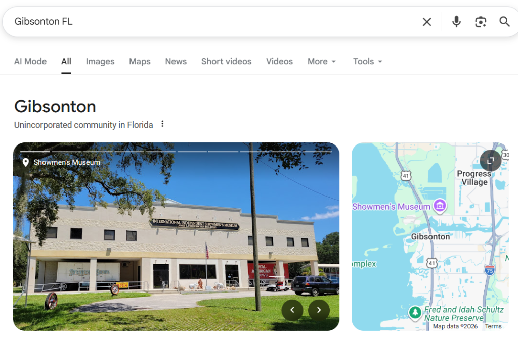The height and width of the screenshot is (341, 518).
Task: Show the next photo in carousel
Action: pos(319,310)
